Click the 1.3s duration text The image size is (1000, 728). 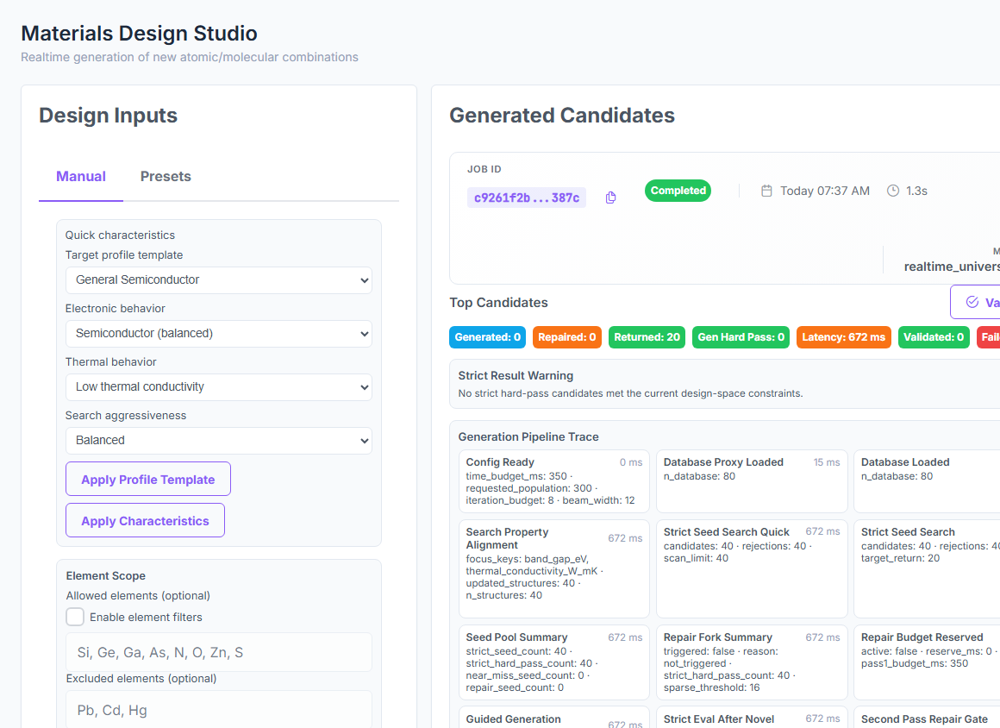[916, 191]
